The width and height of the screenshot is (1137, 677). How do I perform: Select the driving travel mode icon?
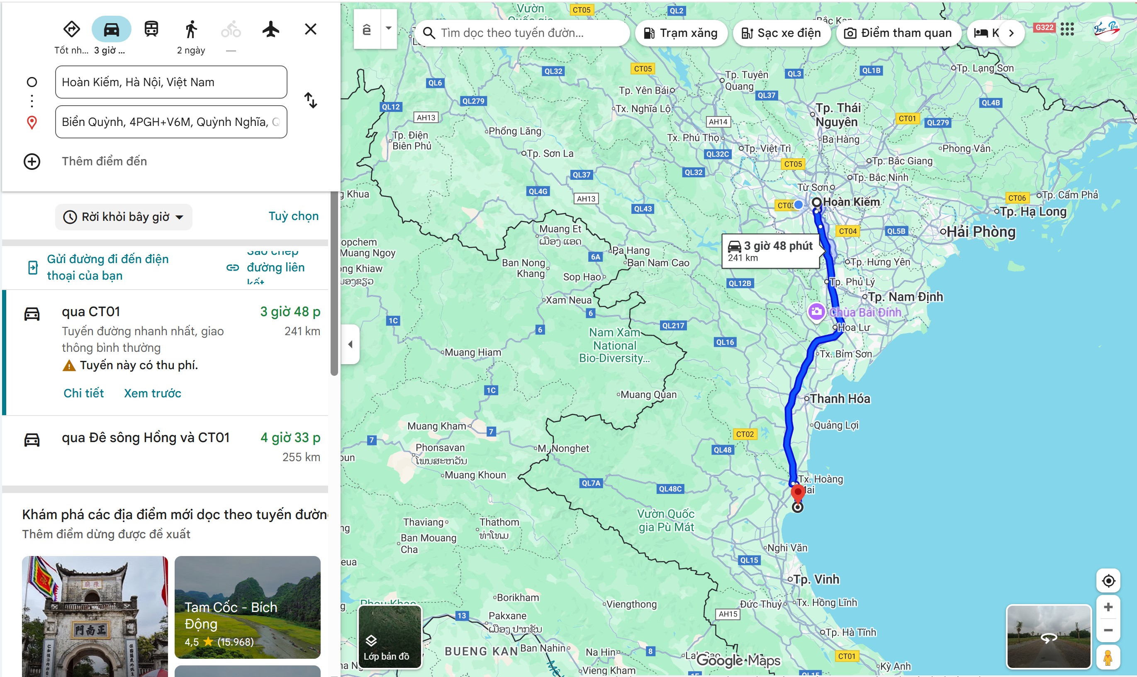(112, 30)
